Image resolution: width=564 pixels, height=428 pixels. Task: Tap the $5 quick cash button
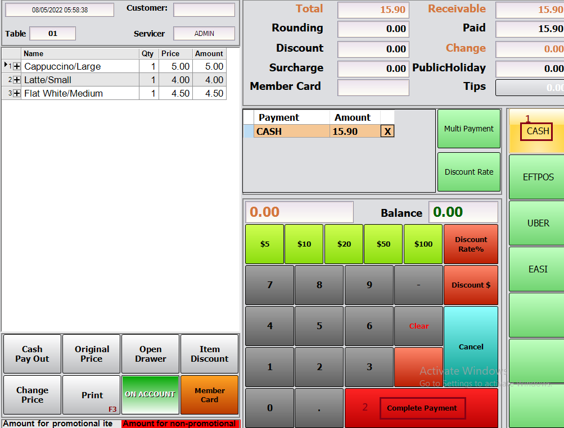click(265, 244)
